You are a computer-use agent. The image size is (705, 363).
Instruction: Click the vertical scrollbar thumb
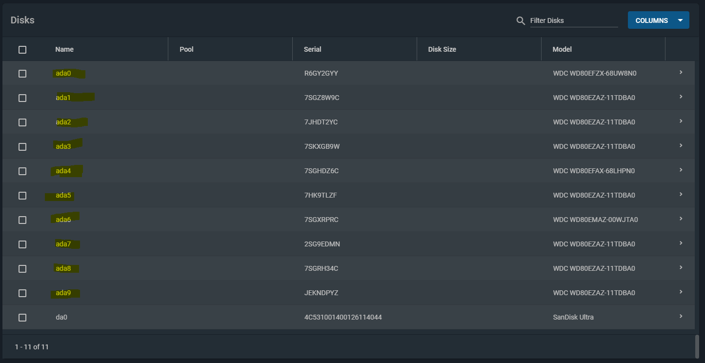click(x=697, y=346)
